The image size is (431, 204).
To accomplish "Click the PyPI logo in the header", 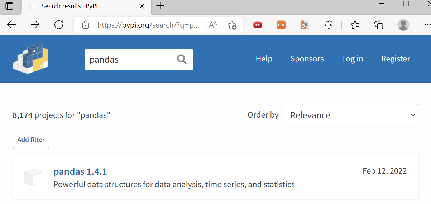I will coord(30,59).
